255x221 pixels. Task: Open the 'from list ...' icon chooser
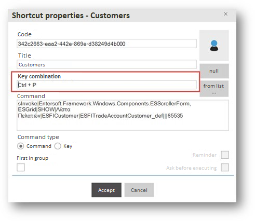click(214, 89)
